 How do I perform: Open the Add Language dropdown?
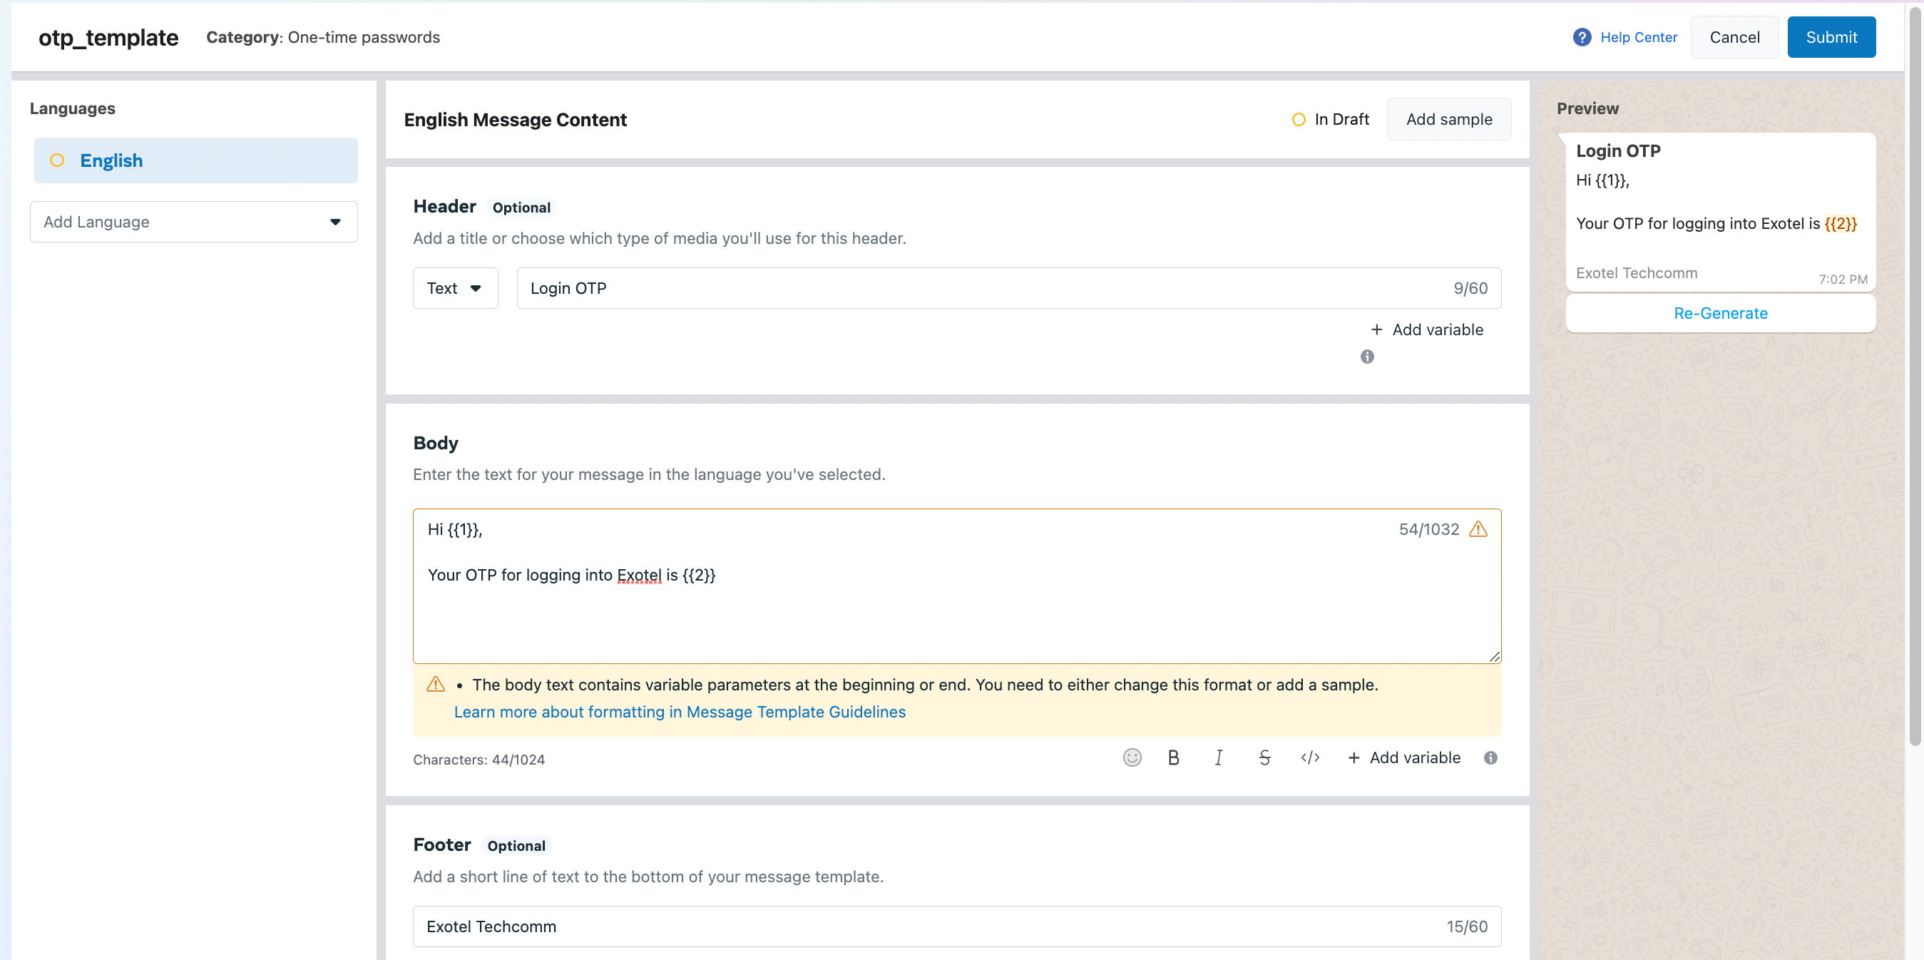(193, 222)
